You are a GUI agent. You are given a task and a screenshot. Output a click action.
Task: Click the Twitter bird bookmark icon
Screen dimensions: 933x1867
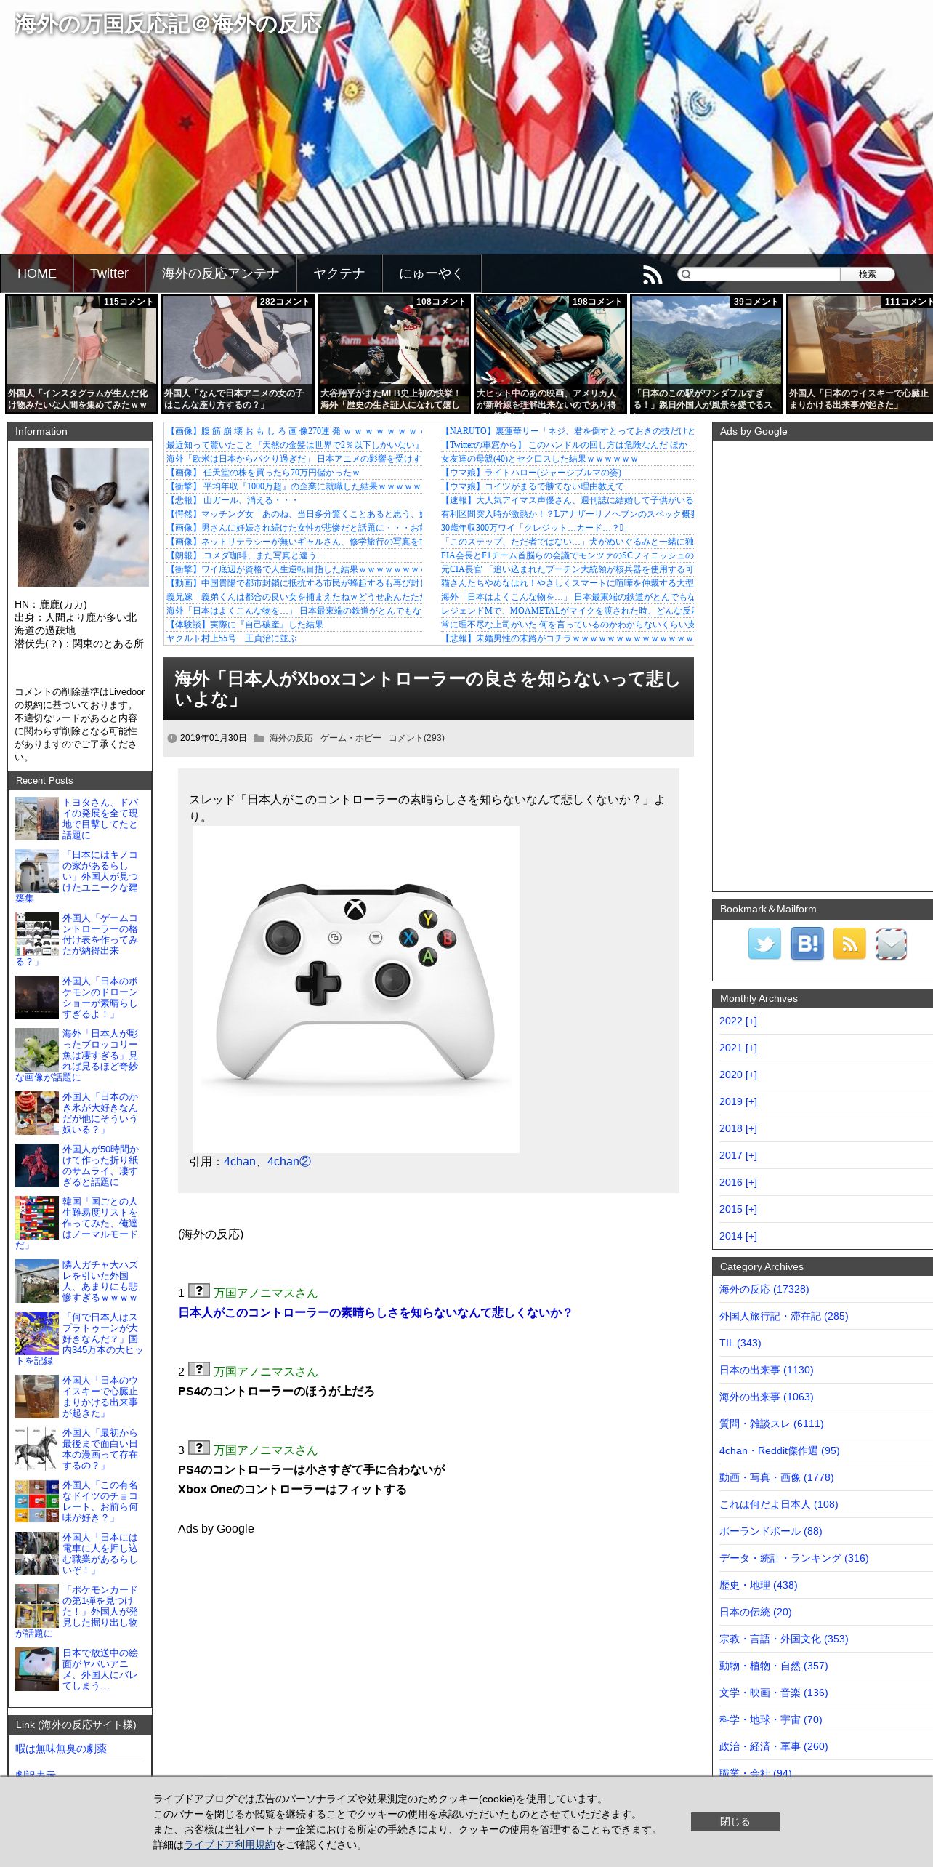[x=764, y=944]
